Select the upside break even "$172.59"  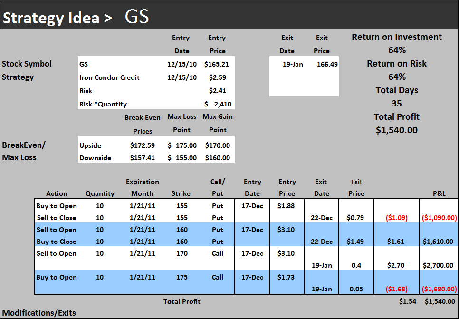(x=142, y=145)
